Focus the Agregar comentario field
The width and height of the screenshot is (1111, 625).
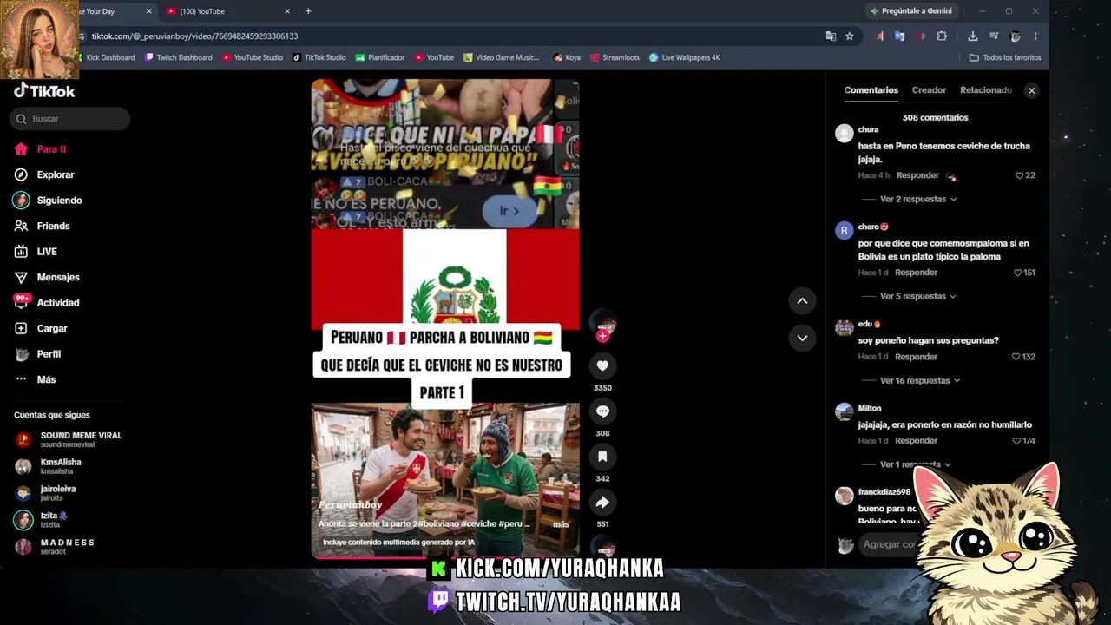pyautogui.click(x=890, y=544)
